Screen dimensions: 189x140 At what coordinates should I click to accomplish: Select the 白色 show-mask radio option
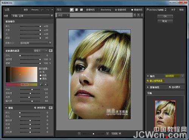(x=40, y=75)
